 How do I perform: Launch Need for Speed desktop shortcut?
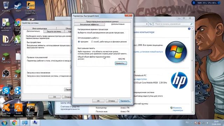click(30, 110)
